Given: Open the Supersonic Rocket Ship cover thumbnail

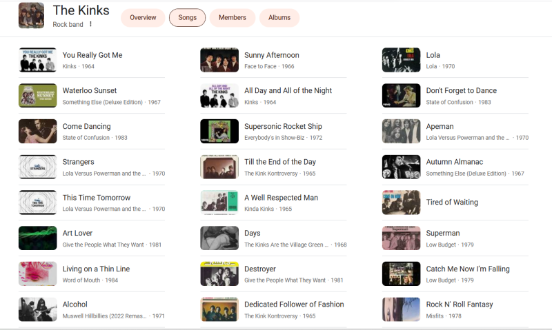Looking at the screenshot, I should (x=219, y=131).
